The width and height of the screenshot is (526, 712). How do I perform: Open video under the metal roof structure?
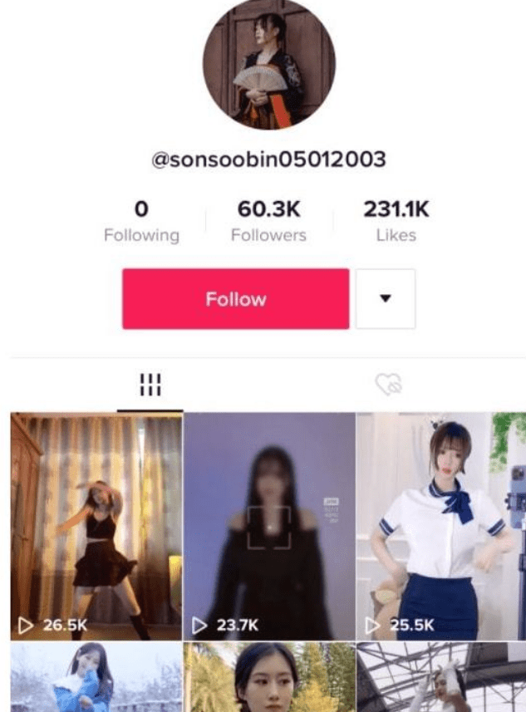pos(441,677)
